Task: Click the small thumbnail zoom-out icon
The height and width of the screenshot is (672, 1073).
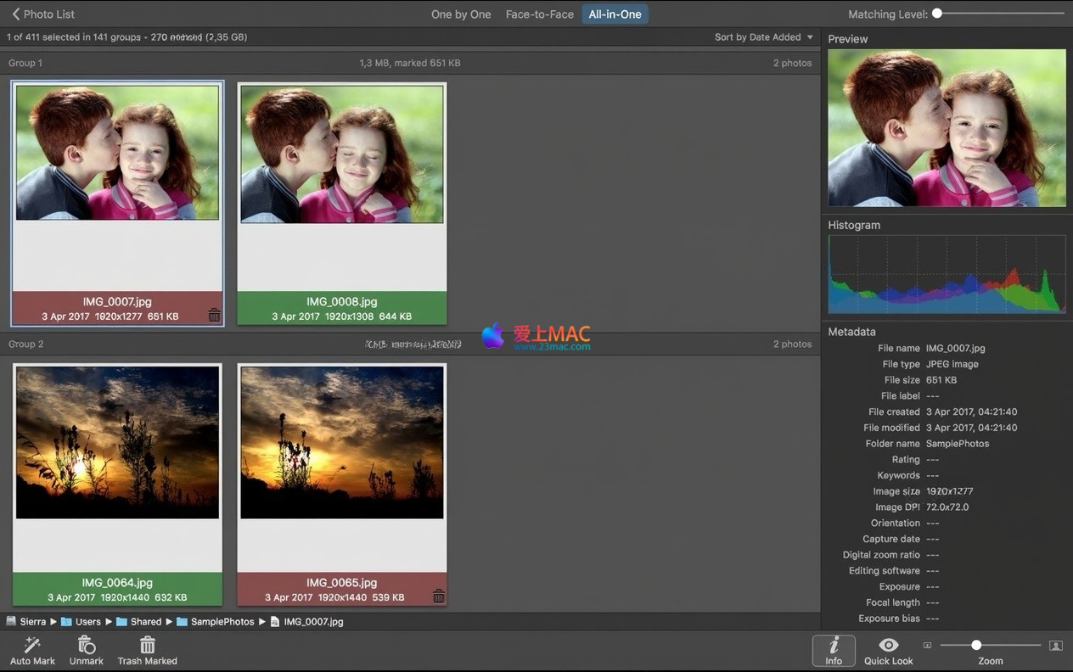Action: point(927,646)
